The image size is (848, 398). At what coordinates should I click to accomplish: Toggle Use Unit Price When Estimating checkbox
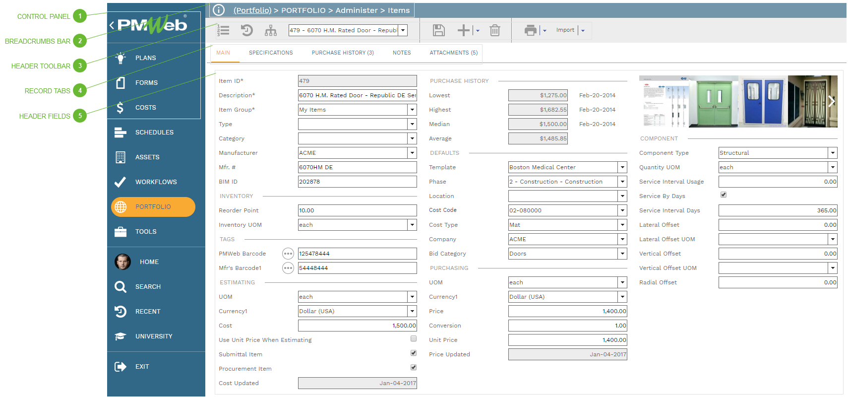(414, 339)
